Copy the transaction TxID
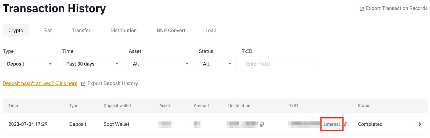Image resolution: width=430 pixels, height=138 pixels. (346, 124)
